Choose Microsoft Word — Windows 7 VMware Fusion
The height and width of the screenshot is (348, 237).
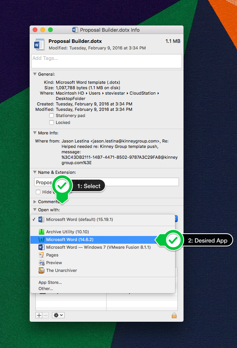tap(103, 247)
